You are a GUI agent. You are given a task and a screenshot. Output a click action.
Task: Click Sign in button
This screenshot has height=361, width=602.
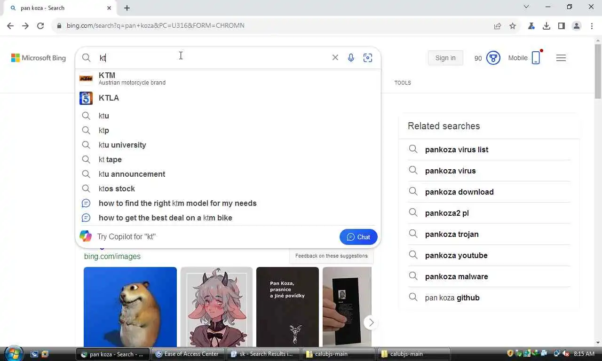click(445, 58)
